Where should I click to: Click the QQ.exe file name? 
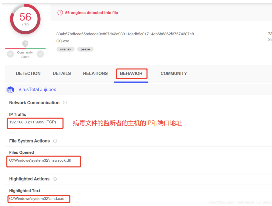click(63, 41)
